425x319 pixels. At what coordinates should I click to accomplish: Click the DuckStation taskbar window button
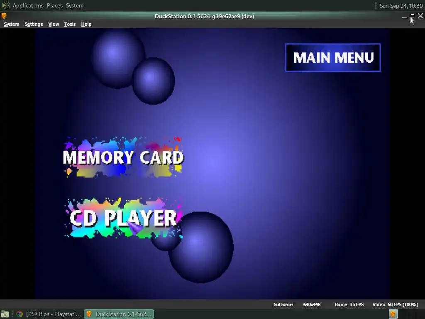click(x=119, y=314)
